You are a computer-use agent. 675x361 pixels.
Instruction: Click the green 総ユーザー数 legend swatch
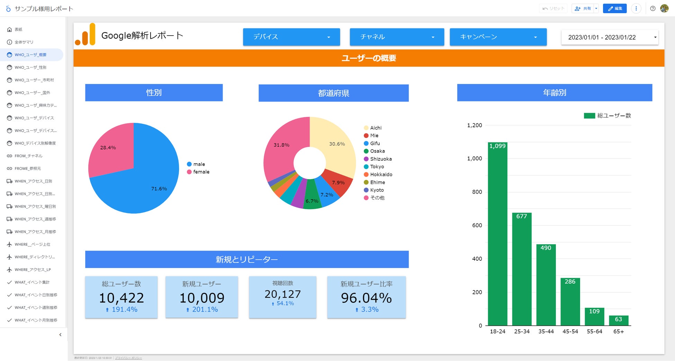[589, 115]
